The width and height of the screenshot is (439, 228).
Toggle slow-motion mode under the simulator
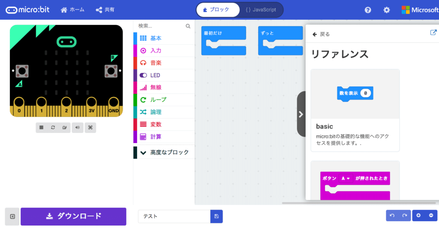(x=64, y=128)
